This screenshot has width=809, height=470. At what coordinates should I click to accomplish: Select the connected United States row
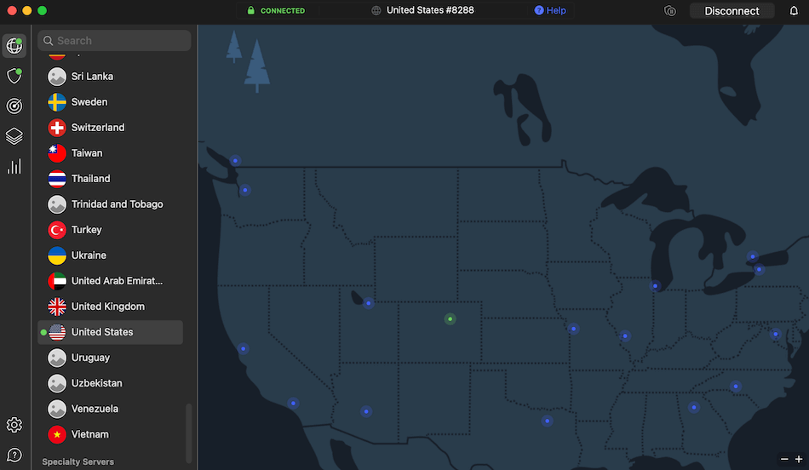[x=110, y=332]
